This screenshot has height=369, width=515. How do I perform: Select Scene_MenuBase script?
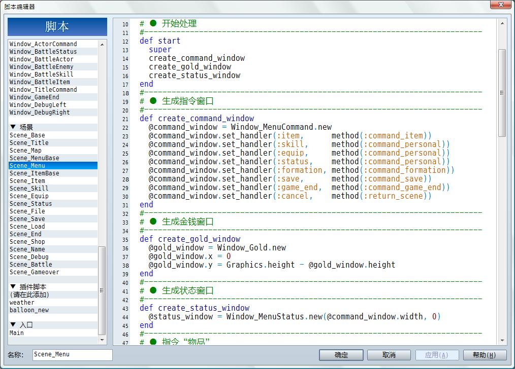[x=53, y=158]
